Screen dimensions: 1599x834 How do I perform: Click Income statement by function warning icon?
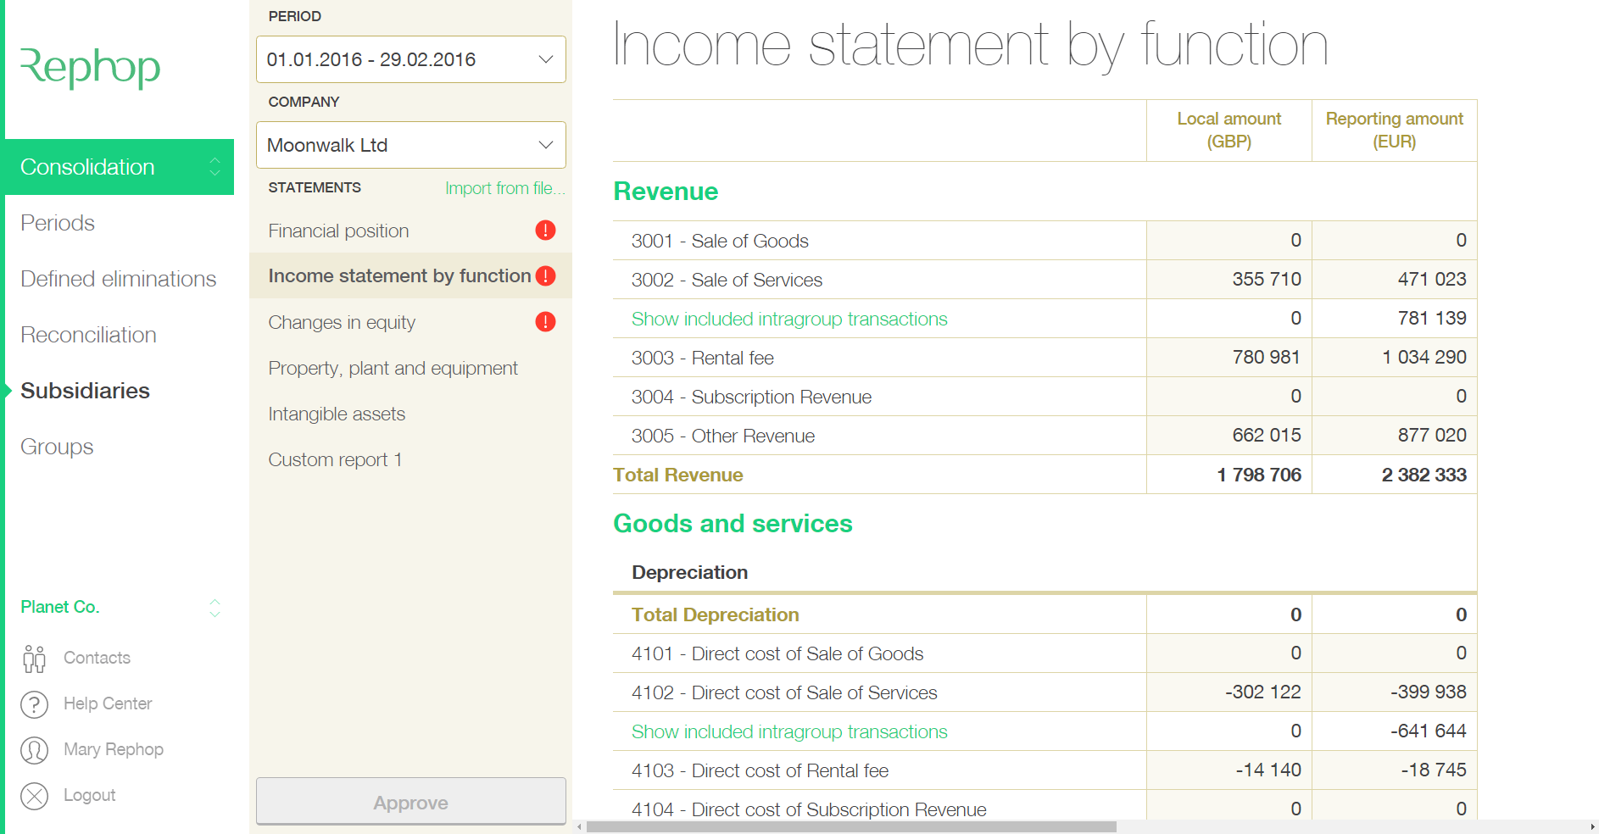[545, 276]
